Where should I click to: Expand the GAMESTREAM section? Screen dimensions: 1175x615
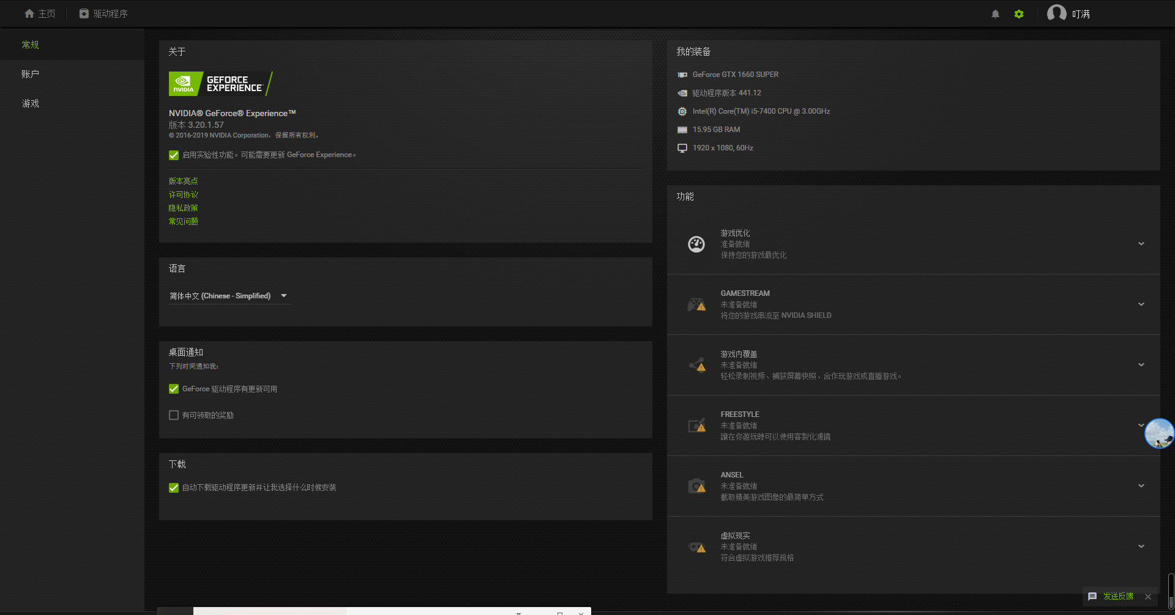(1141, 304)
